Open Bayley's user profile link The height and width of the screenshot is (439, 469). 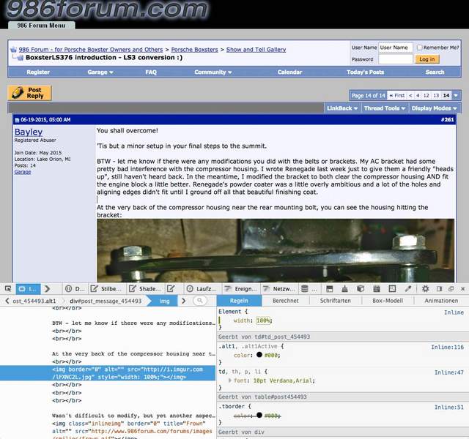[29, 132]
